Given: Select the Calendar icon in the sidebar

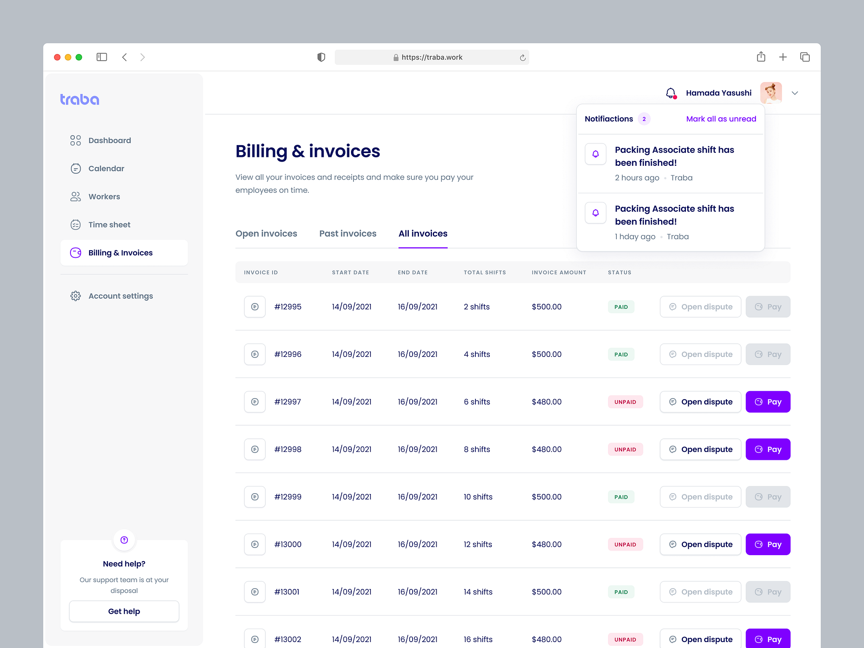Looking at the screenshot, I should coord(76,168).
